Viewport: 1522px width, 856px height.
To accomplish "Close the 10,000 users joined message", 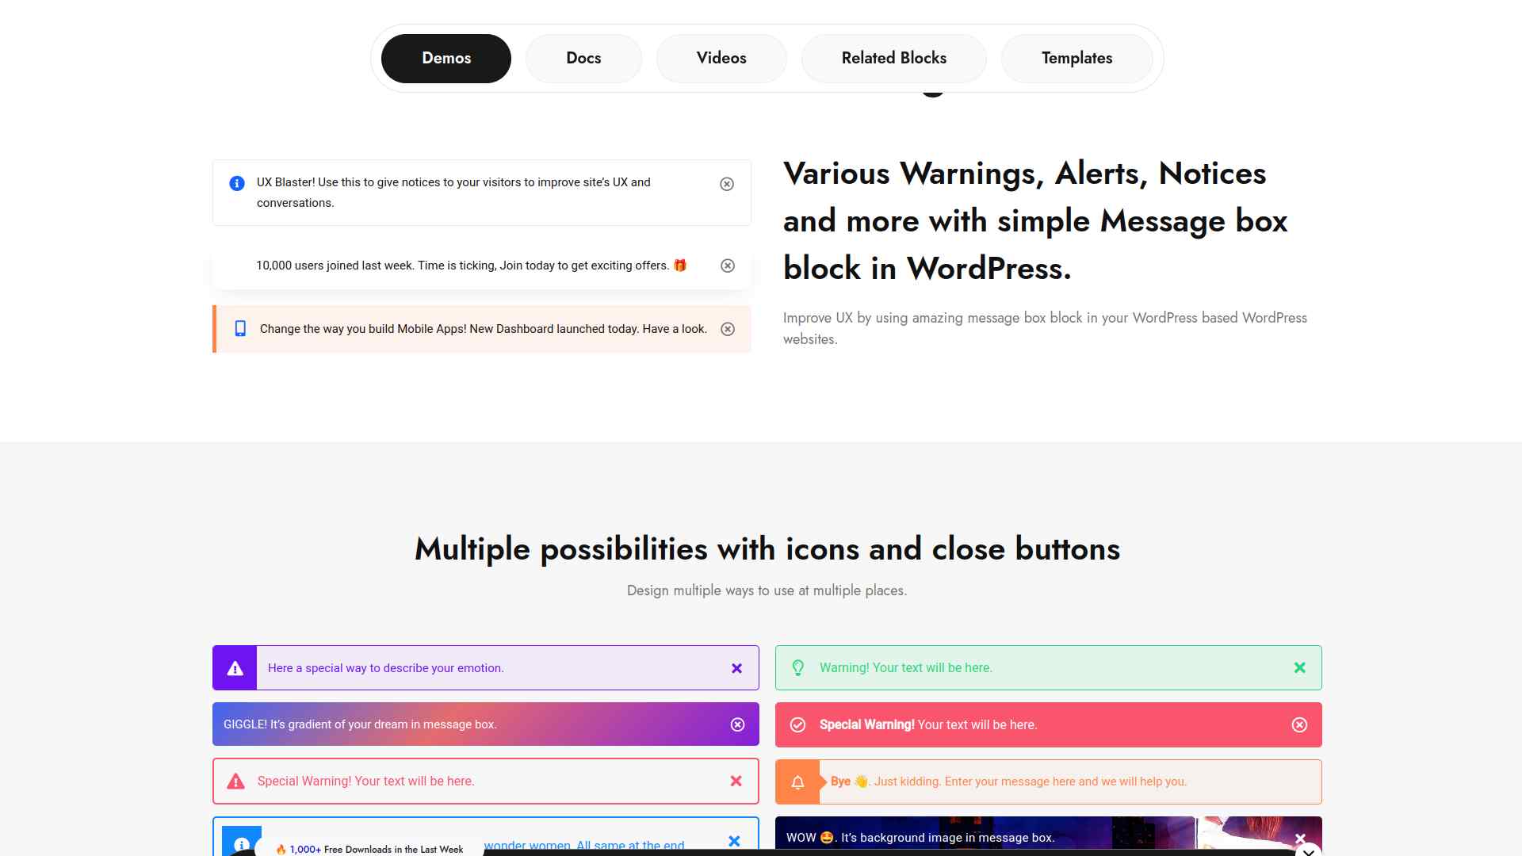I will pos(727,266).
